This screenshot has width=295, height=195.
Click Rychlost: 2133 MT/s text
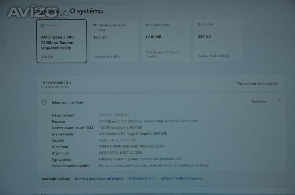pos(107,57)
